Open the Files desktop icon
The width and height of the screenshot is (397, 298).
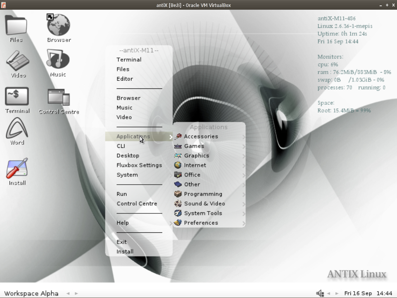pos(16,26)
